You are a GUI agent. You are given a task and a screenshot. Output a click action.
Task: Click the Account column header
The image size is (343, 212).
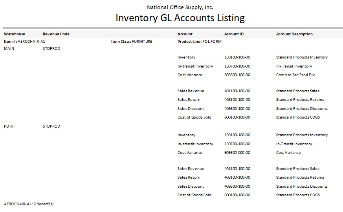[x=185, y=34]
